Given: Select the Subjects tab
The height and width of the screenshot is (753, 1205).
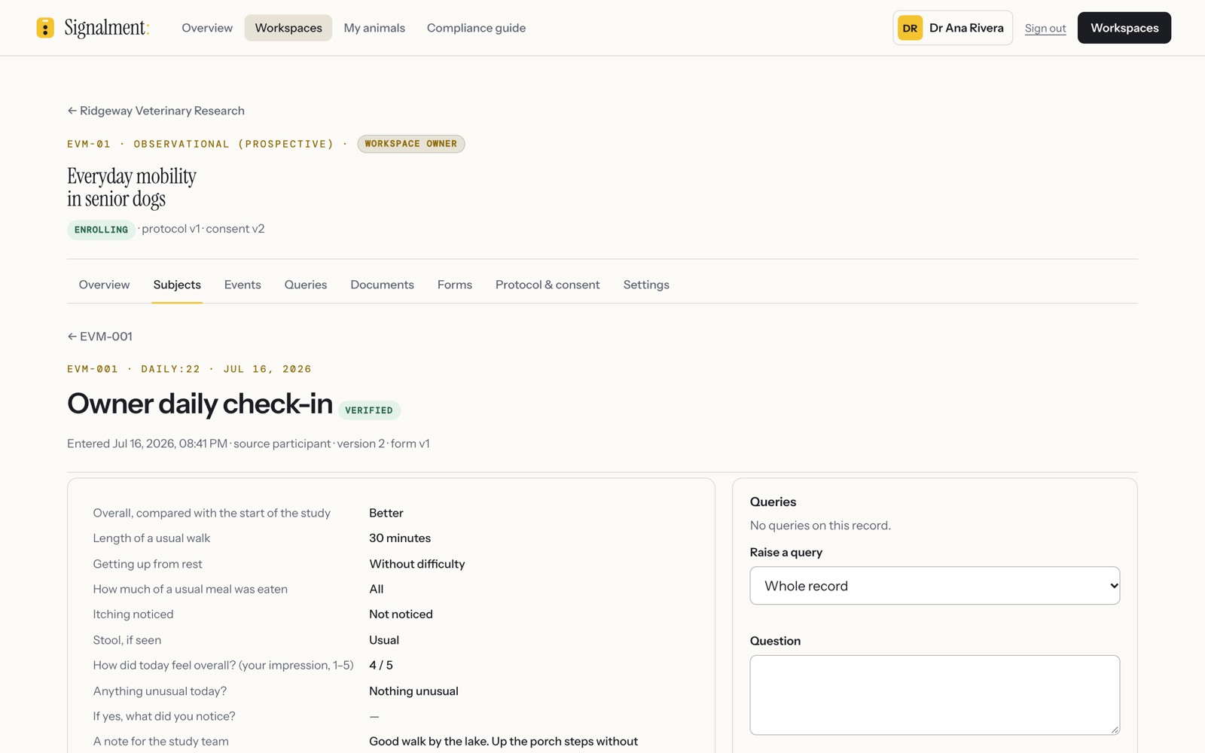Looking at the screenshot, I should click(x=177, y=285).
